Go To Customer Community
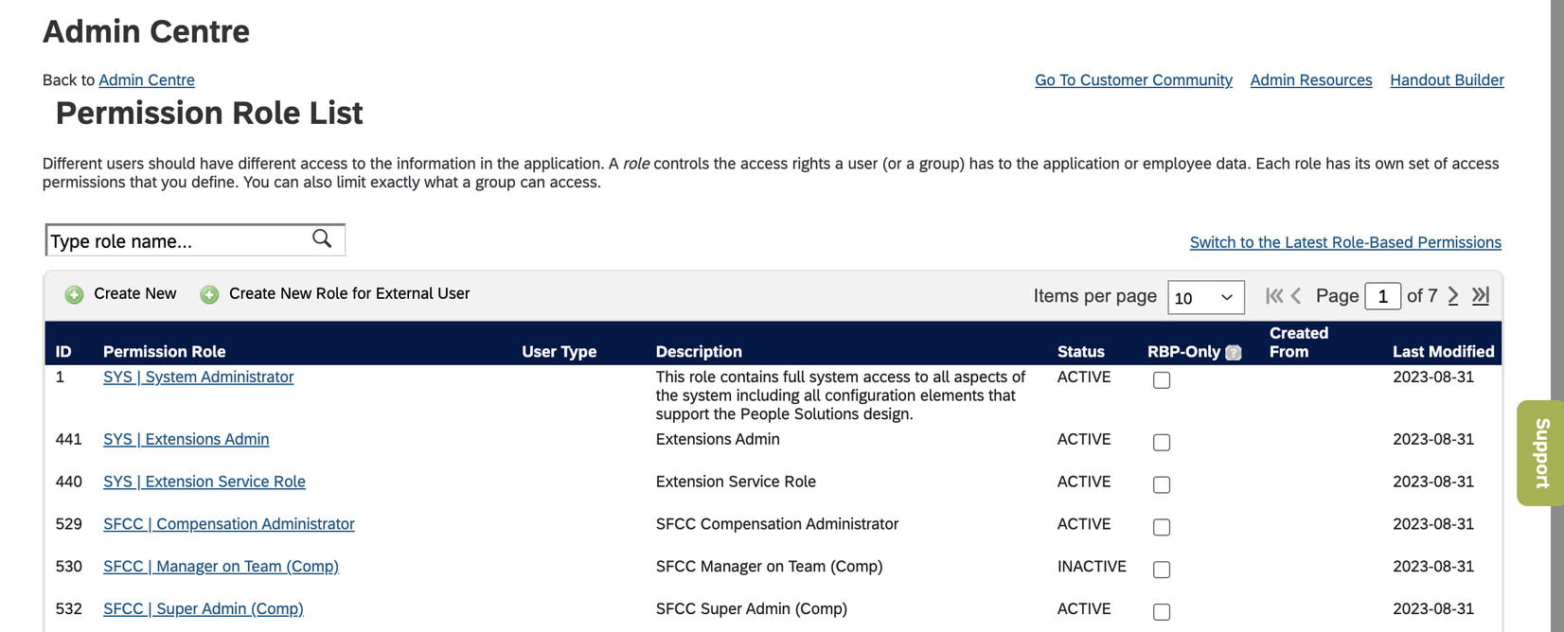 (1132, 79)
